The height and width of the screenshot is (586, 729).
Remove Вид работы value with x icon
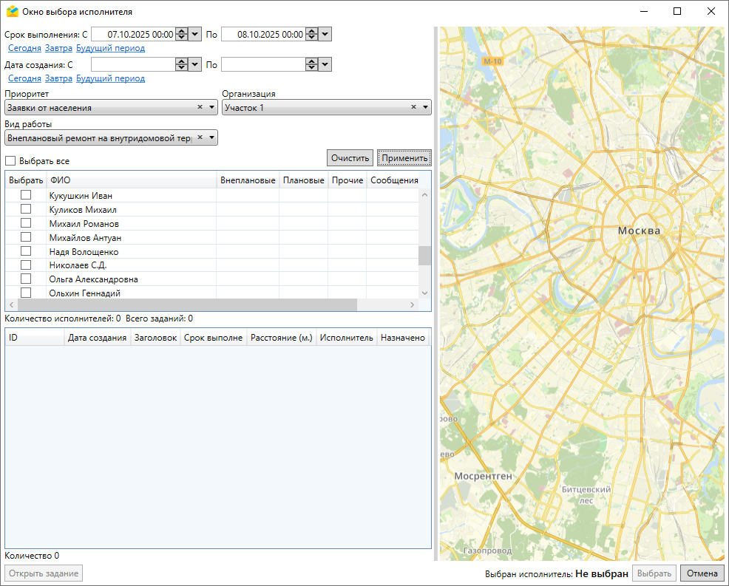pos(200,137)
